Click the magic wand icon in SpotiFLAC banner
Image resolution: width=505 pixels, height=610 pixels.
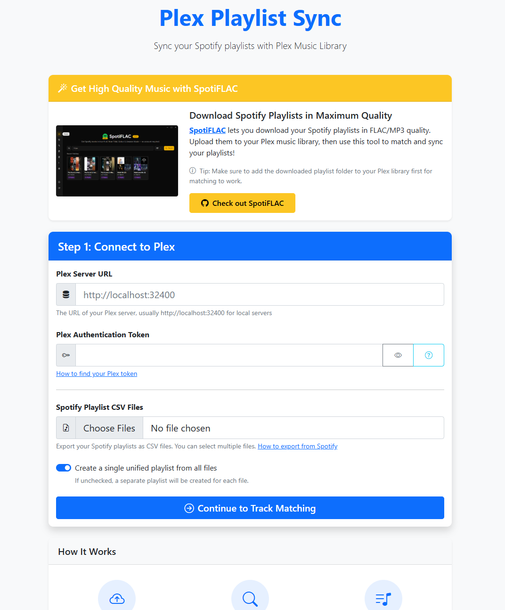click(x=63, y=89)
